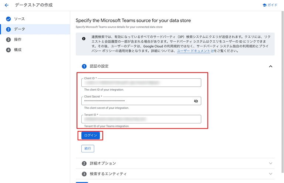Screen dimensions: 284x183
Task: Click the completed checkmark icon beside ソース
Action: pyautogui.click(x=9, y=19)
